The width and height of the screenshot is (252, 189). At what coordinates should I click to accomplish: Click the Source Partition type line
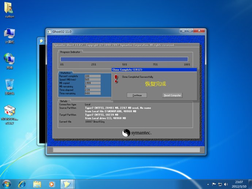coord(118,108)
